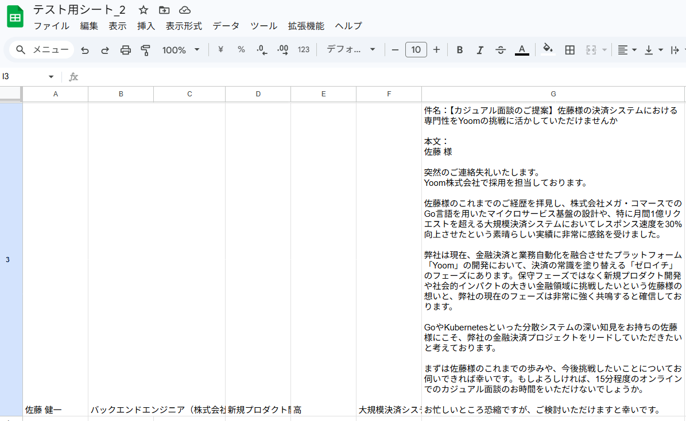686x421 pixels.
Task: Click the undo arrow icon
Action: (x=85, y=50)
